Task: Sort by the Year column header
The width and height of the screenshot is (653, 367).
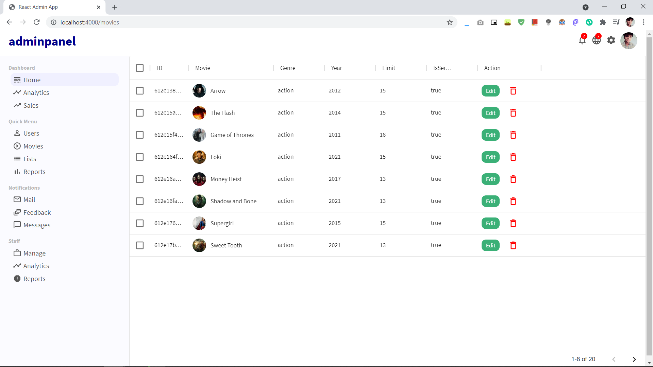Action: (336, 68)
